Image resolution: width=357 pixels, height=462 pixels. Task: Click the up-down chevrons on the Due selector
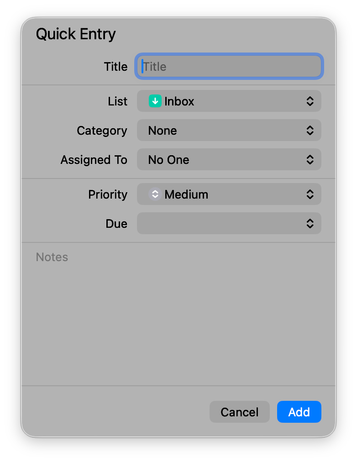click(310, 224)
